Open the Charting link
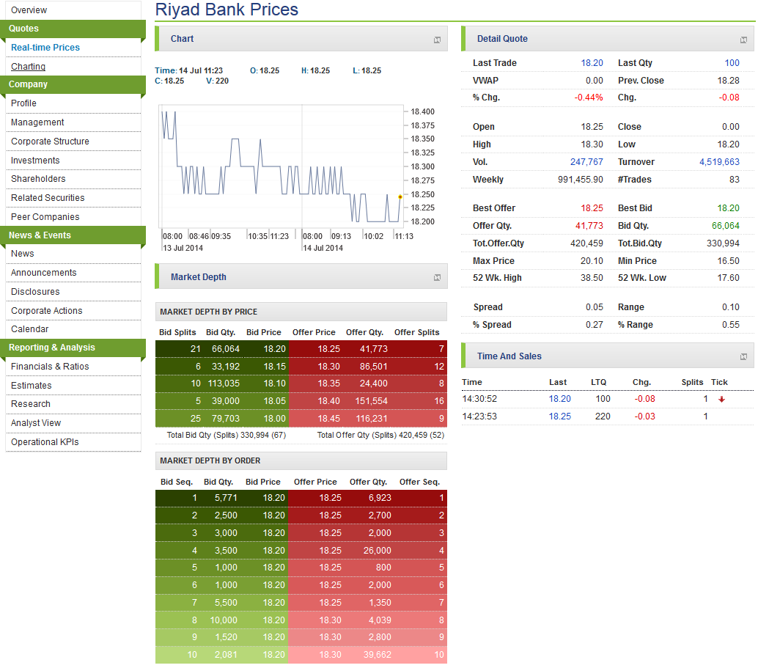Screen dimensions: 758x668 click(x=28, y=67)
